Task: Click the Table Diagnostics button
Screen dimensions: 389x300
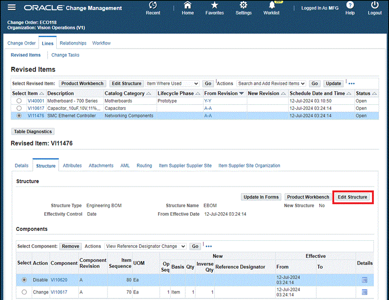Action: 33,131
